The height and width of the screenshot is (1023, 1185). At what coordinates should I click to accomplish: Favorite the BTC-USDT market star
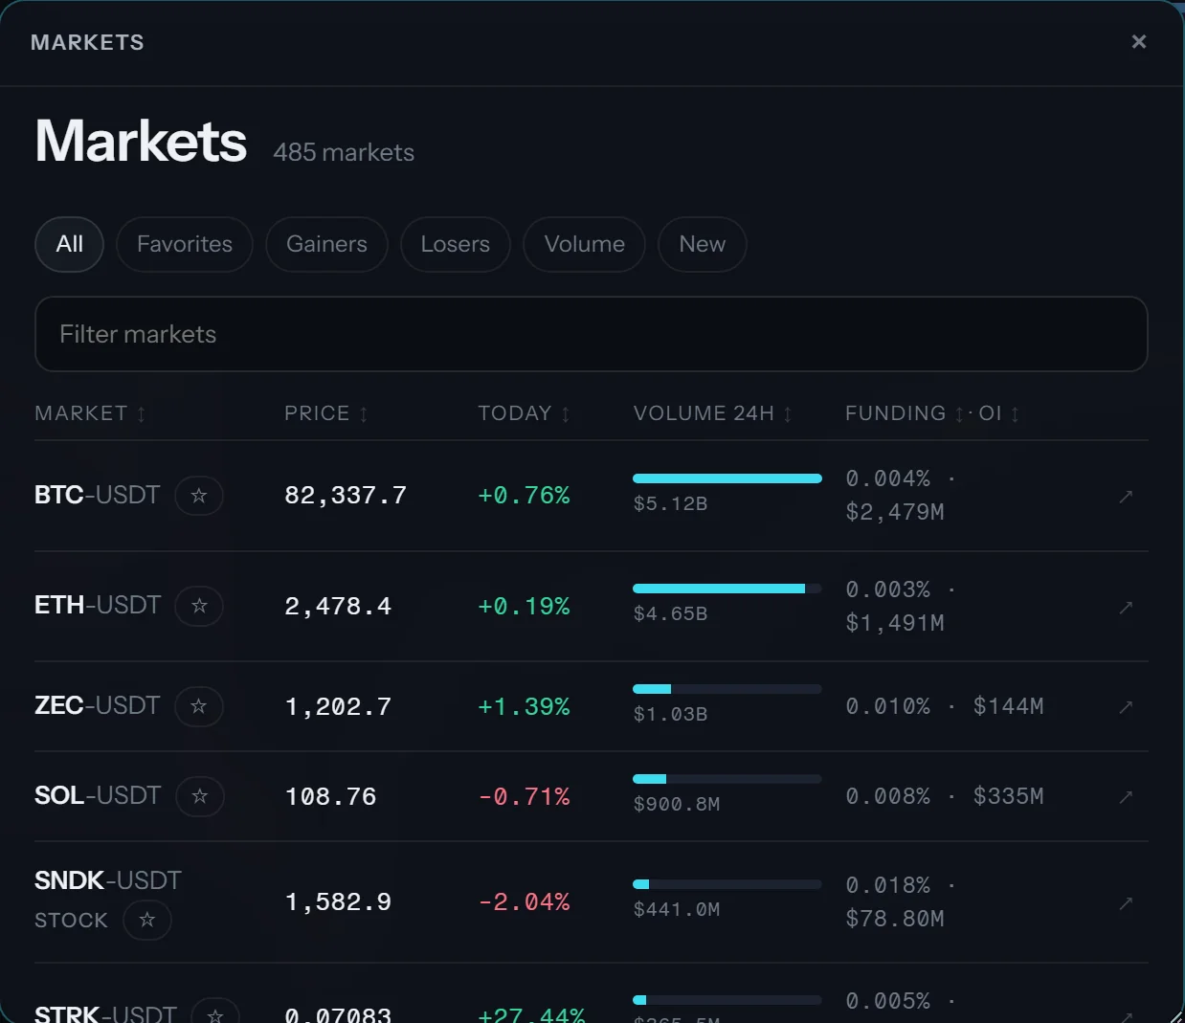click(199, 496)
